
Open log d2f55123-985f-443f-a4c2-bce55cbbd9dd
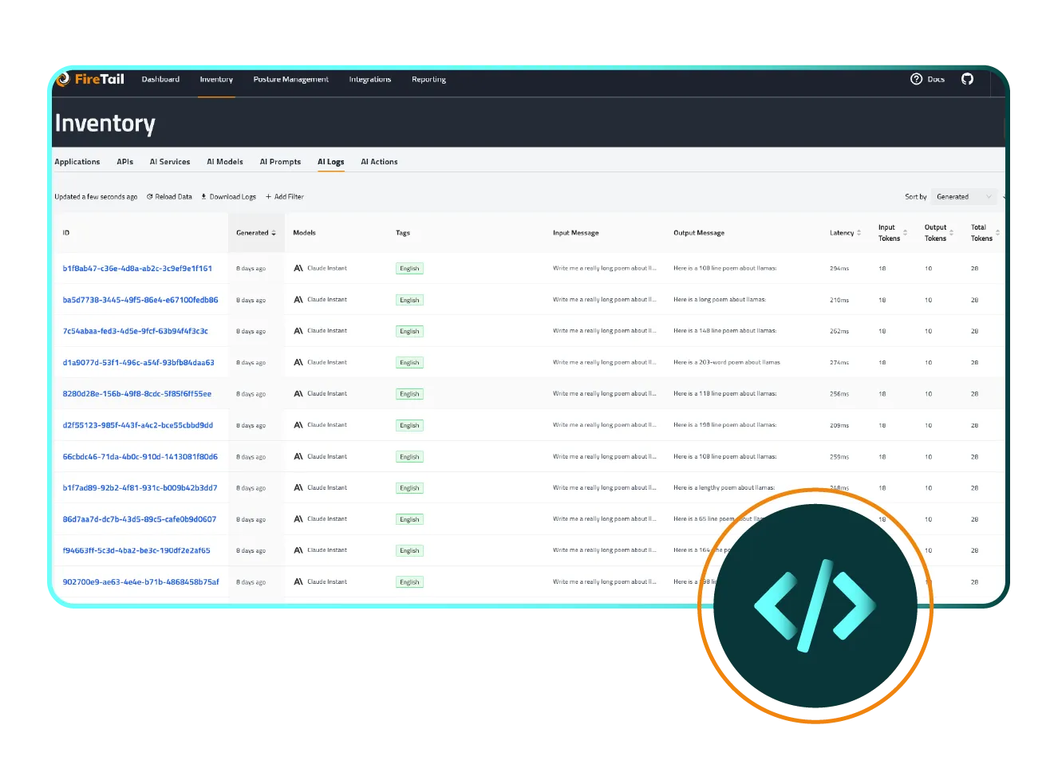click(138, 425)
